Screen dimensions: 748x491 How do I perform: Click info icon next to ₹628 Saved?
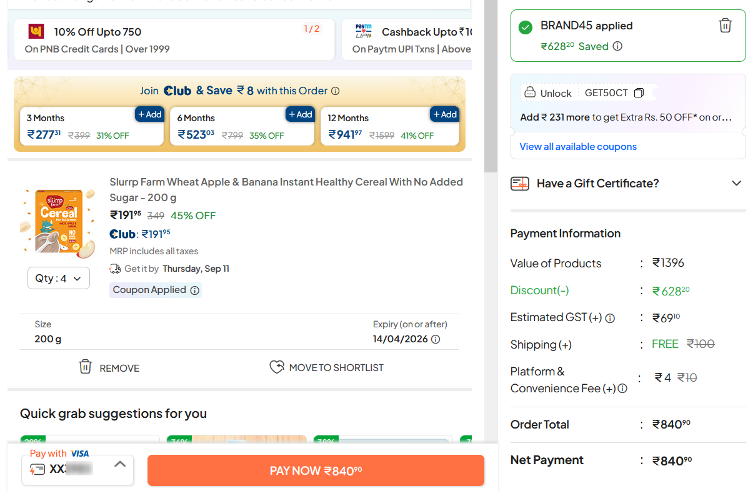click(x=617, y=46)
